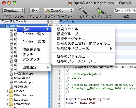Choose アンタッチ menu item

coord(34,59)
